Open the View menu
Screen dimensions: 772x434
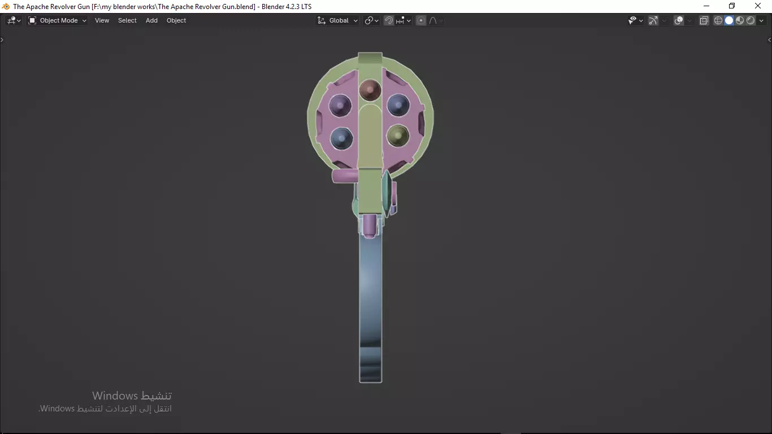click(102, 20)
